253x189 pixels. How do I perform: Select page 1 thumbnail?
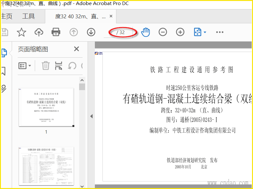pos(46,107)
